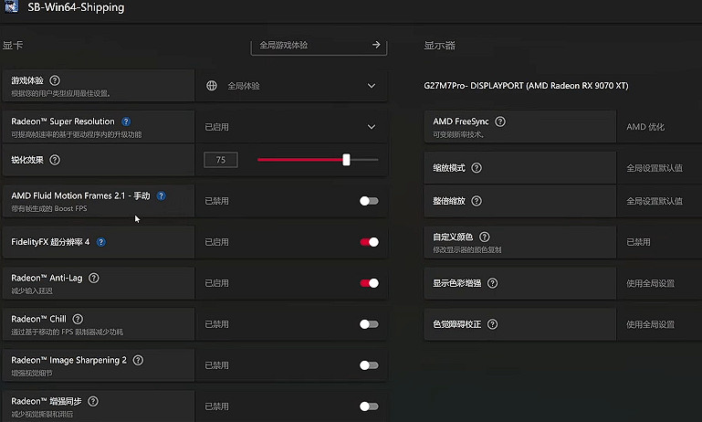Disable the FidelityFX 超分辨率 4 toggle
The height and width of the screenshot is (422, 702).
pos(369,242)
